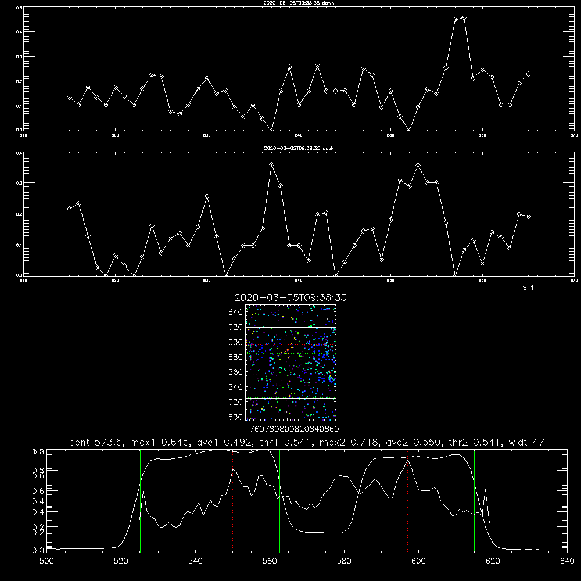Select the 'max1 0.645' readout
This screenshot has height=581, width=581.
[160, 442]
